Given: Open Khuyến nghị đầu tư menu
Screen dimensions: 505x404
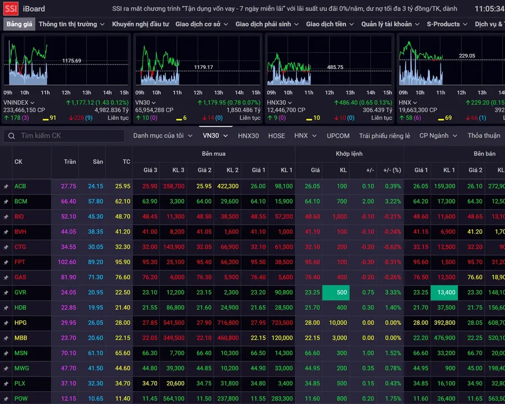Looking at the screenshot, I should [x=140, y=24].
